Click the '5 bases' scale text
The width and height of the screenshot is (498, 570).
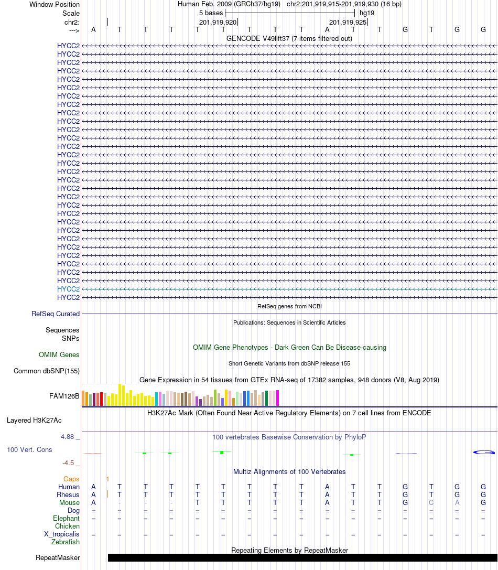pyautogui.click(x=211, y=13)
